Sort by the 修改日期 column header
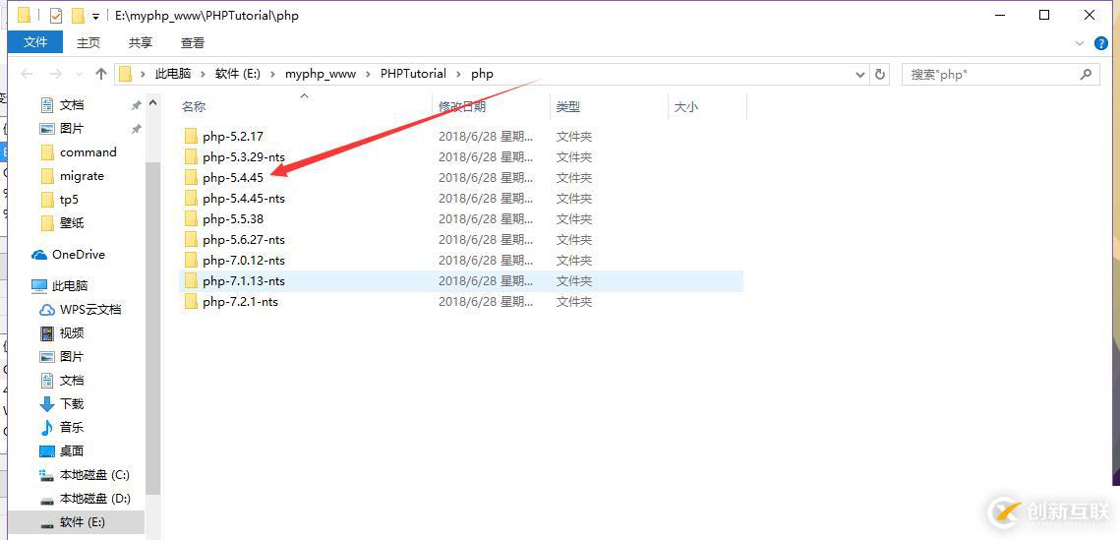This screenshot has height=540, width=1120. tap(462, 107)
